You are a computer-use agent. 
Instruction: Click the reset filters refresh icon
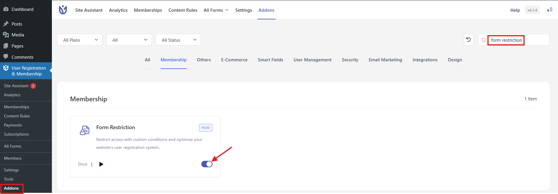468,40
